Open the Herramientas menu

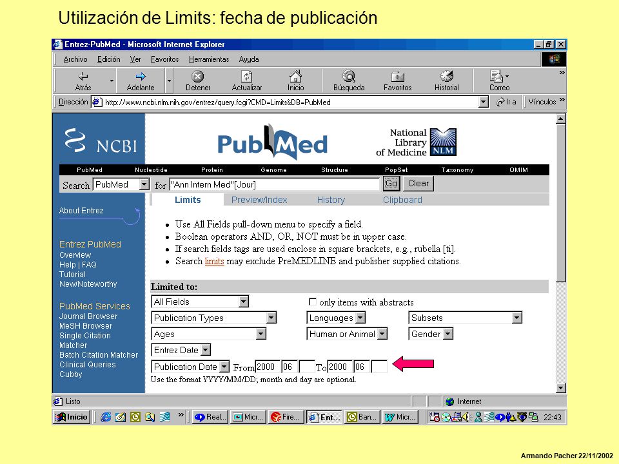click(209, 59)
